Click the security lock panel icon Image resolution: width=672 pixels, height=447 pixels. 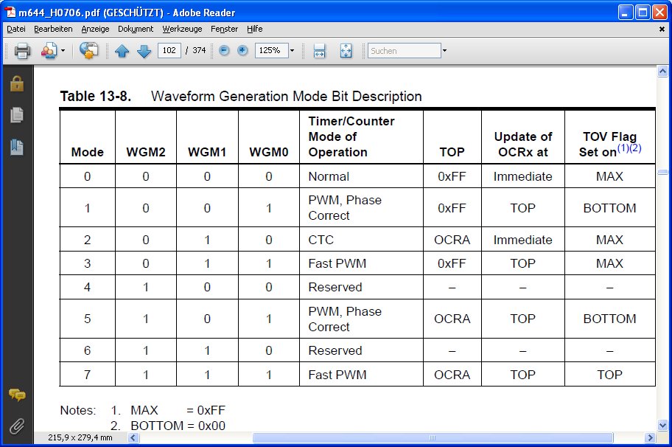(x=17, y=83)
